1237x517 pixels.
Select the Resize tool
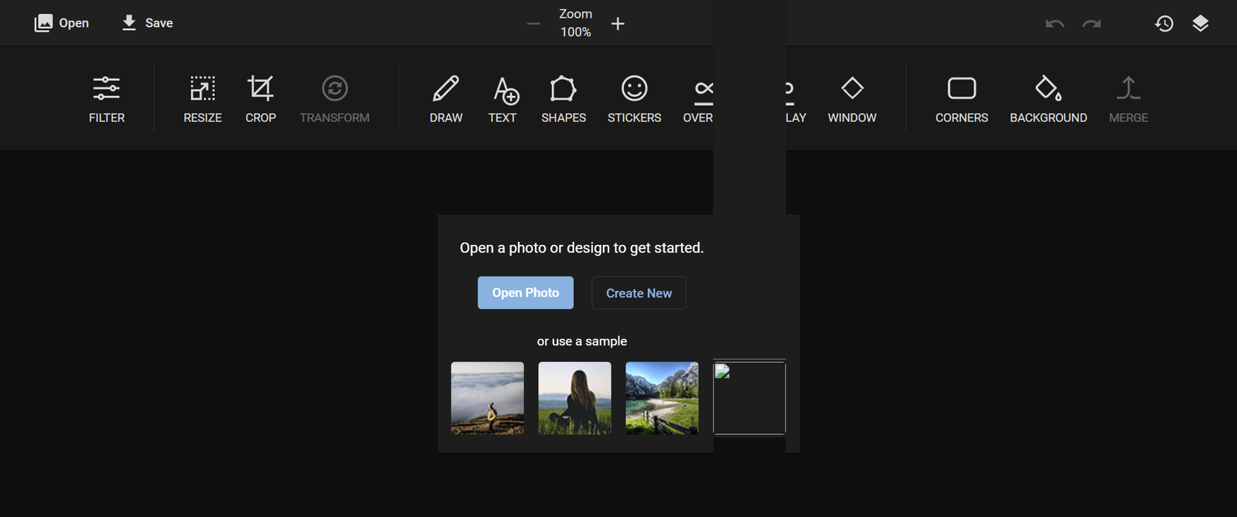(x=203, y=99)
